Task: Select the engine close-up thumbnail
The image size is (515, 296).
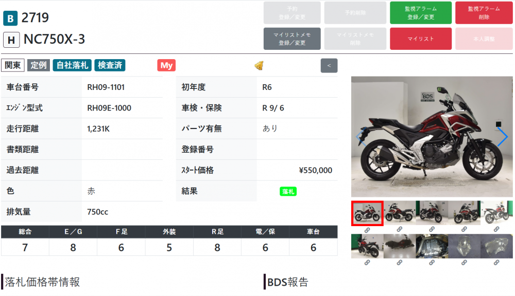Action: [x=432, y=246]
